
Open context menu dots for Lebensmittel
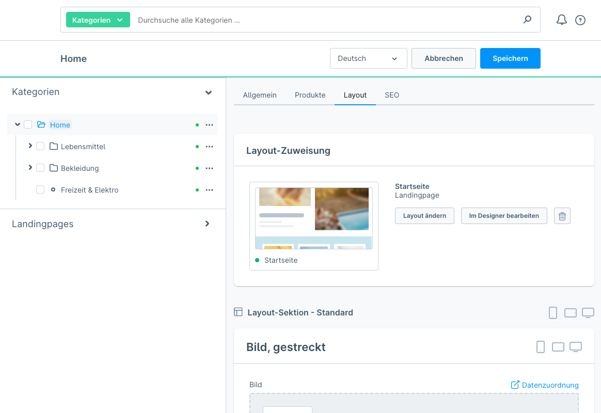(x=209, y=147)
